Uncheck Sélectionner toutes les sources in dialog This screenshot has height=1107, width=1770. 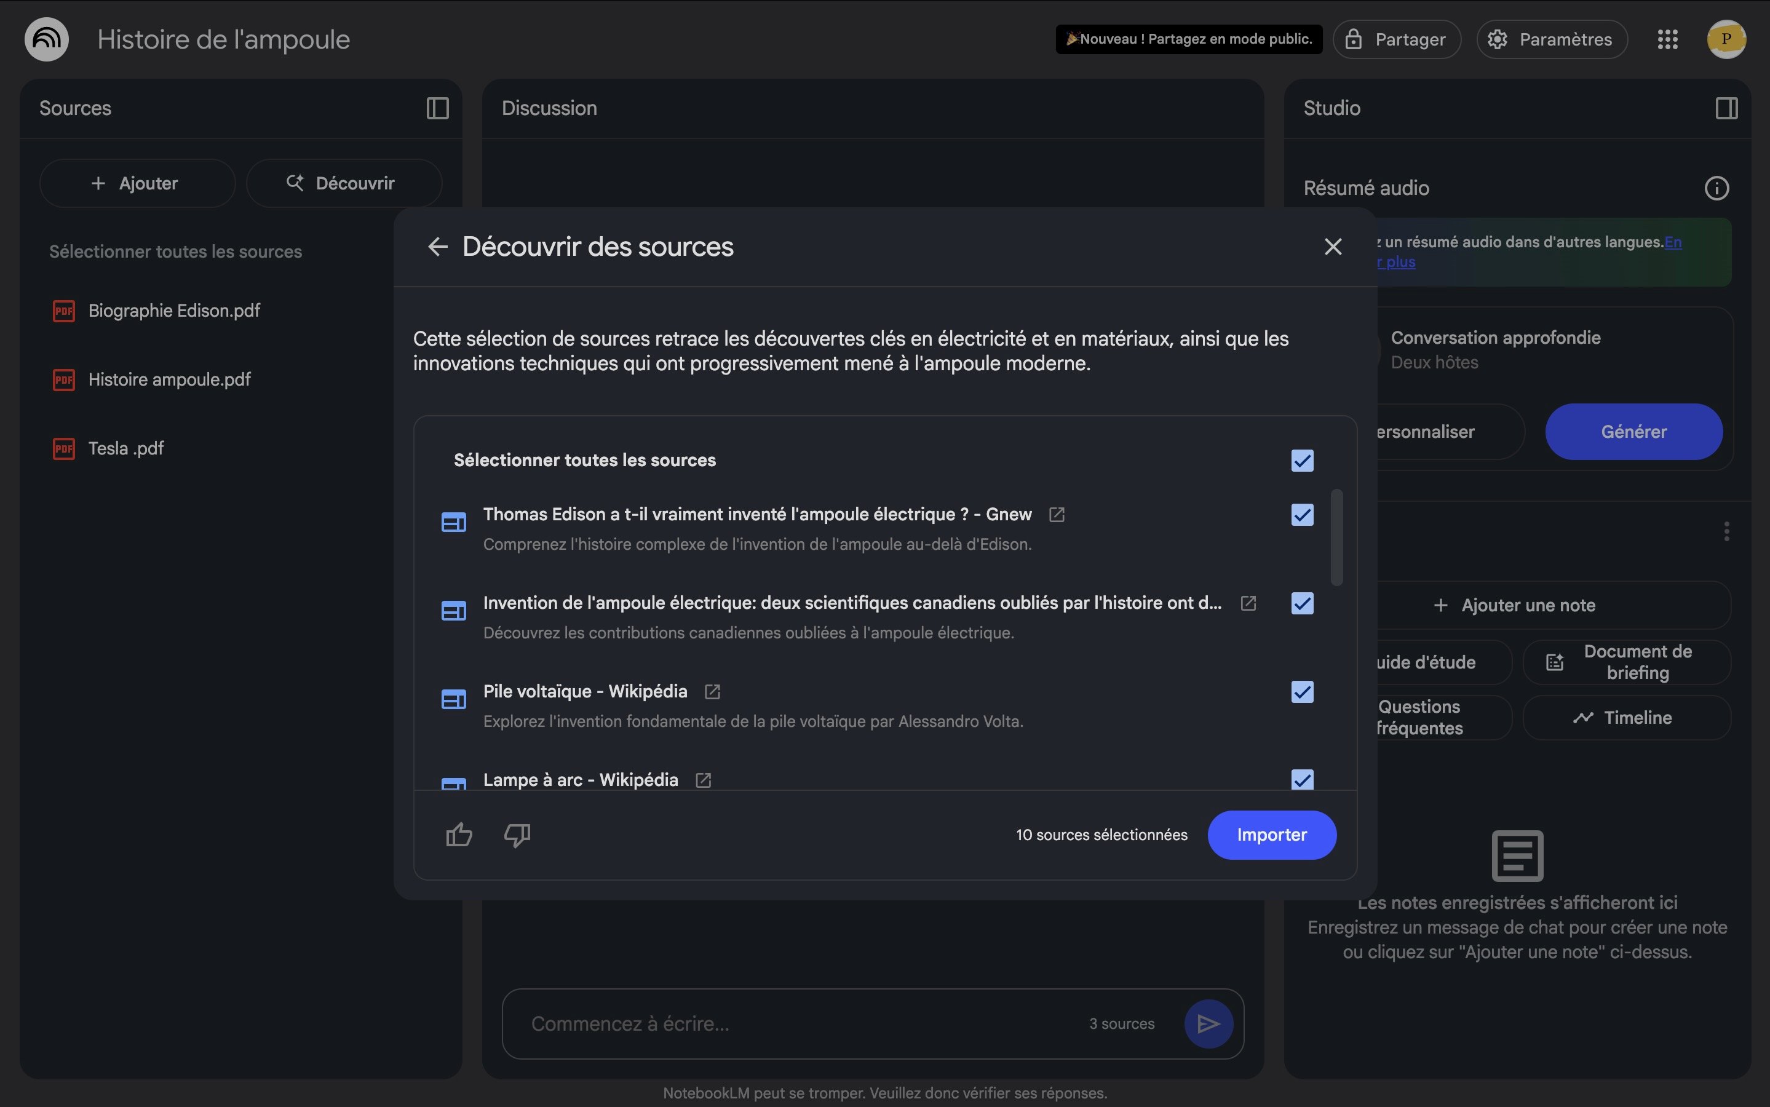point(1302,461)
